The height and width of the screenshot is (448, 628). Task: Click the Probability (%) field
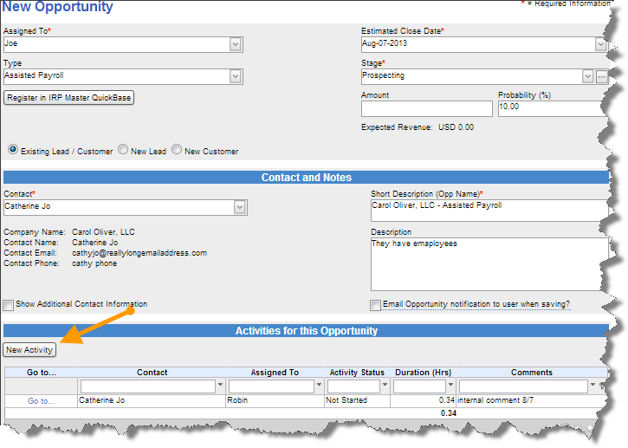click(549, 108)
